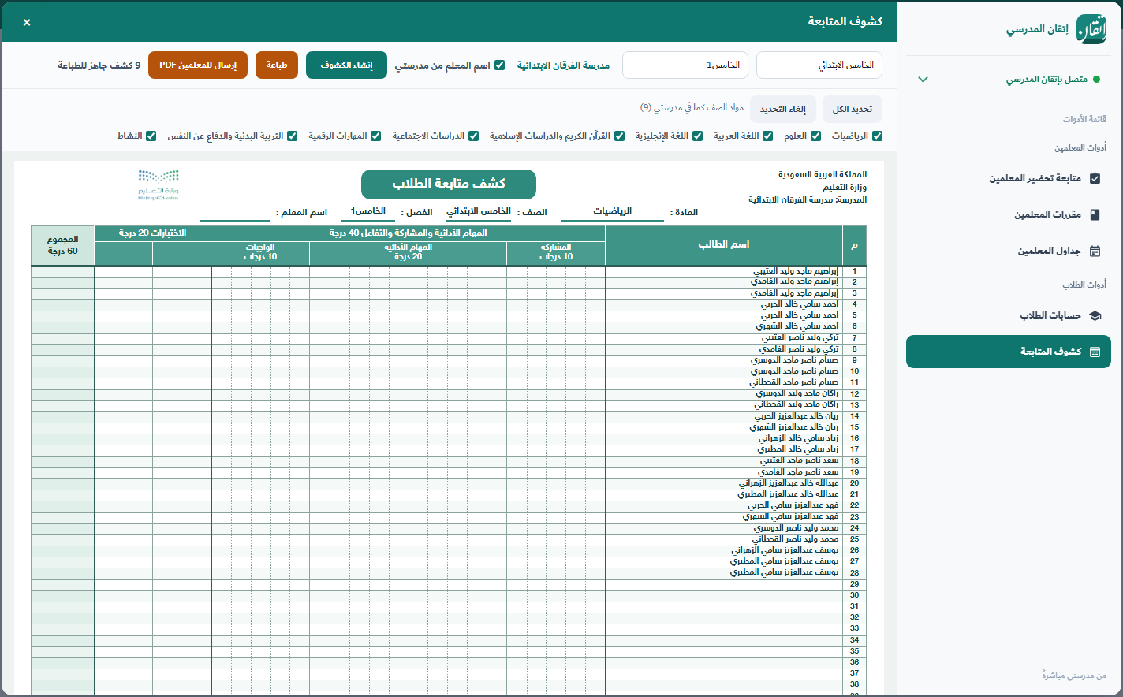This screenshot has width=1123, height=697.
Task: Click إرسال للمعلمين PDF button
Action: tap(198, 65)
